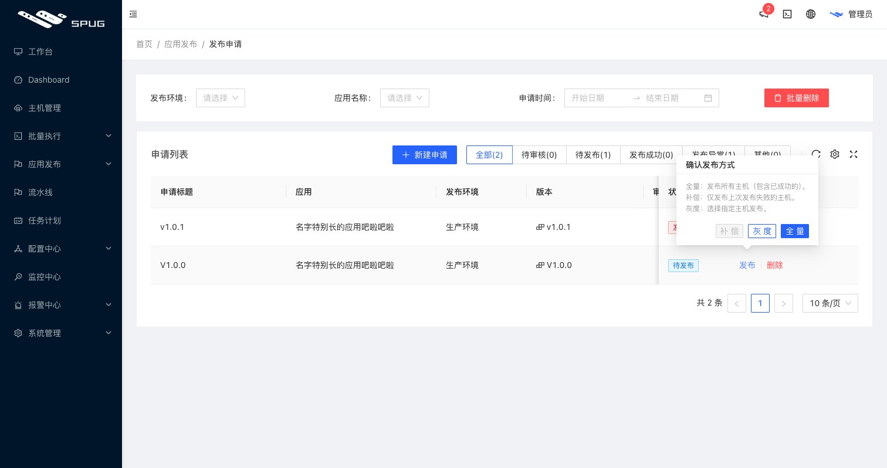This screenshot has width=887, height=468.
Task: Expand the 报警中心 sidebar menu
Action: point(61,305)
